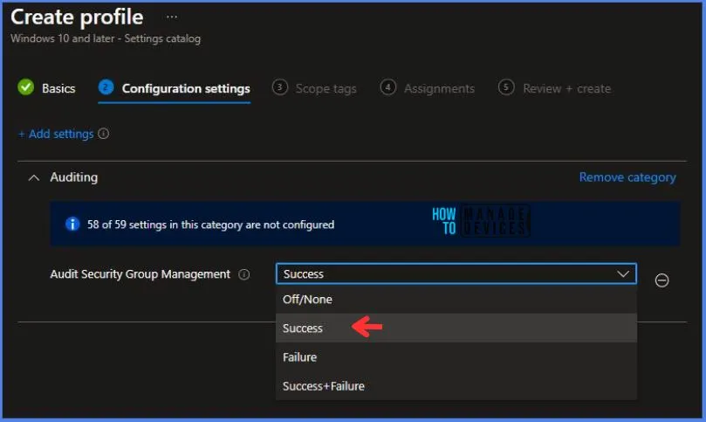Viewport: 706px width, 422px height.
Task: Click the numbered circle for Review + create
Action: coord(505,87)
